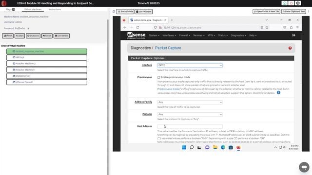
Task: Click the Start VM button
Action: [19, 35]
